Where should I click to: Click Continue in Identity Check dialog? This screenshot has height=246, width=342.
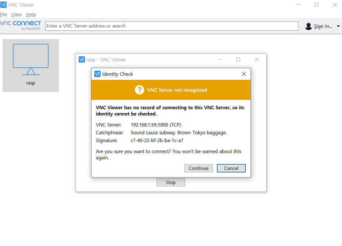(198, 168)
